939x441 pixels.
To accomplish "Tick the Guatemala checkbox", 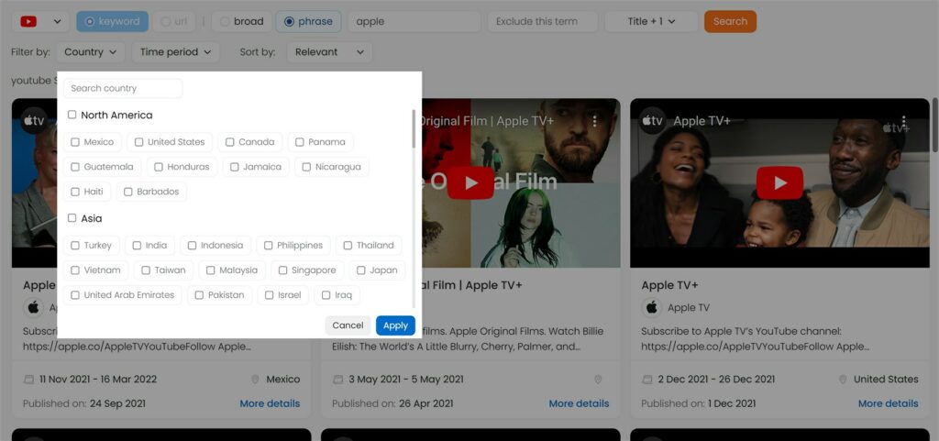I will [75, 167].
